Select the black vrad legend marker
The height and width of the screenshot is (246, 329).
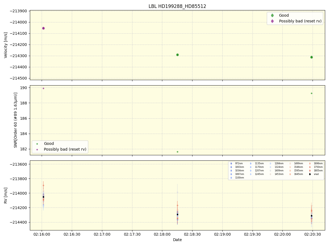tap(310, 174)
